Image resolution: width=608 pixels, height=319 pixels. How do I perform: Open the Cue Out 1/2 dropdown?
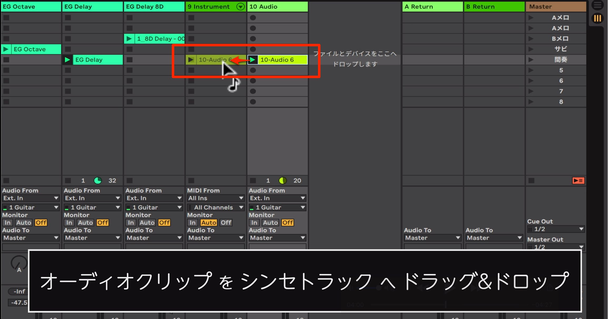tap(556, 229)
